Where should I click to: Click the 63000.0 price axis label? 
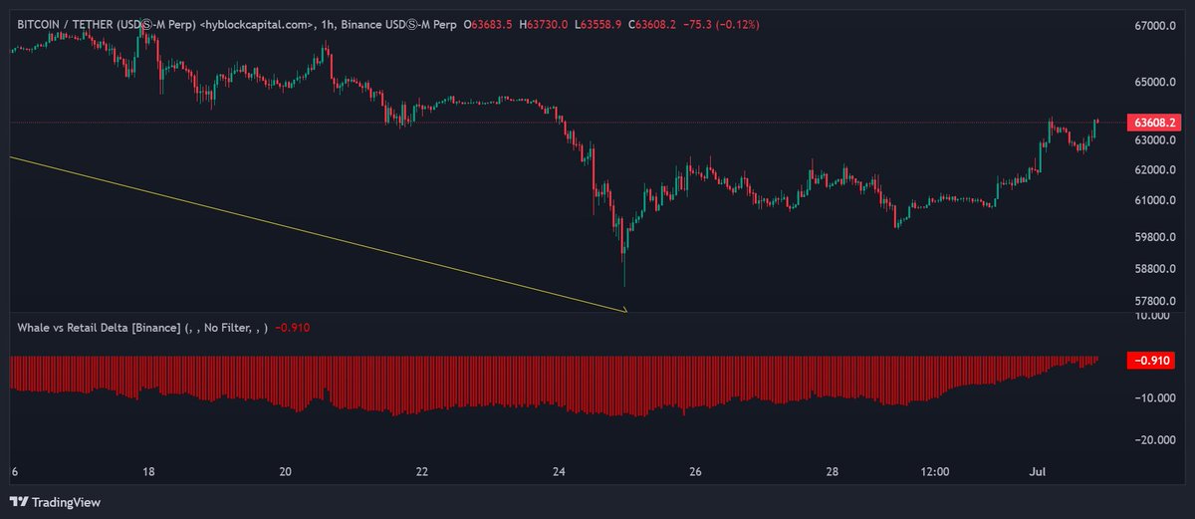point(1155,141)
